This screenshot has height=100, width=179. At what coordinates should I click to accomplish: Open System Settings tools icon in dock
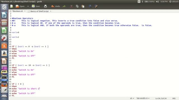click(x=4, y=38)
